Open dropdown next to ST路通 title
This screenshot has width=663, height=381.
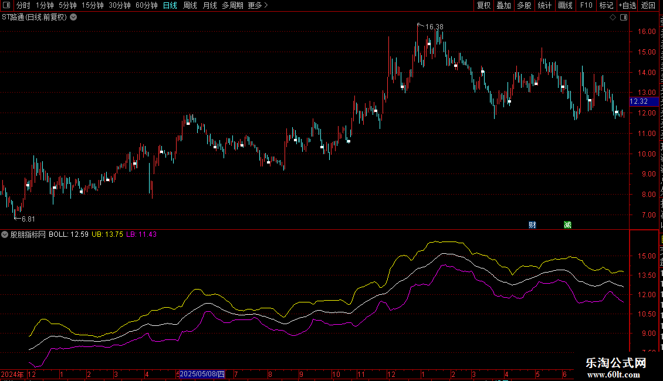coord(73,18)
